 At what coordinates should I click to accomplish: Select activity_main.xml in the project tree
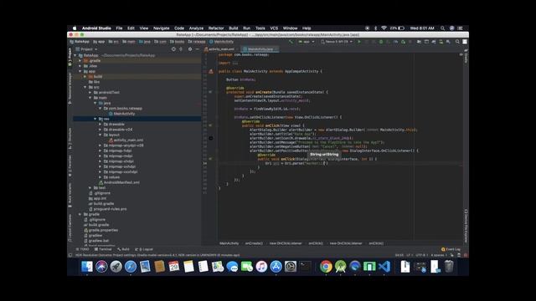(128, 140)
